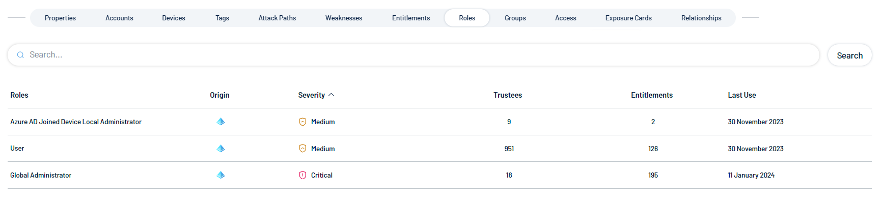
Task: Click Azure origin icon for Global Administrator
Action: point(220,175)
